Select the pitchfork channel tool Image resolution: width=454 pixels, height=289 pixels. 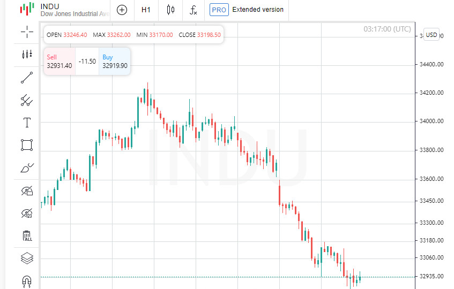click(x=27, y=100)
